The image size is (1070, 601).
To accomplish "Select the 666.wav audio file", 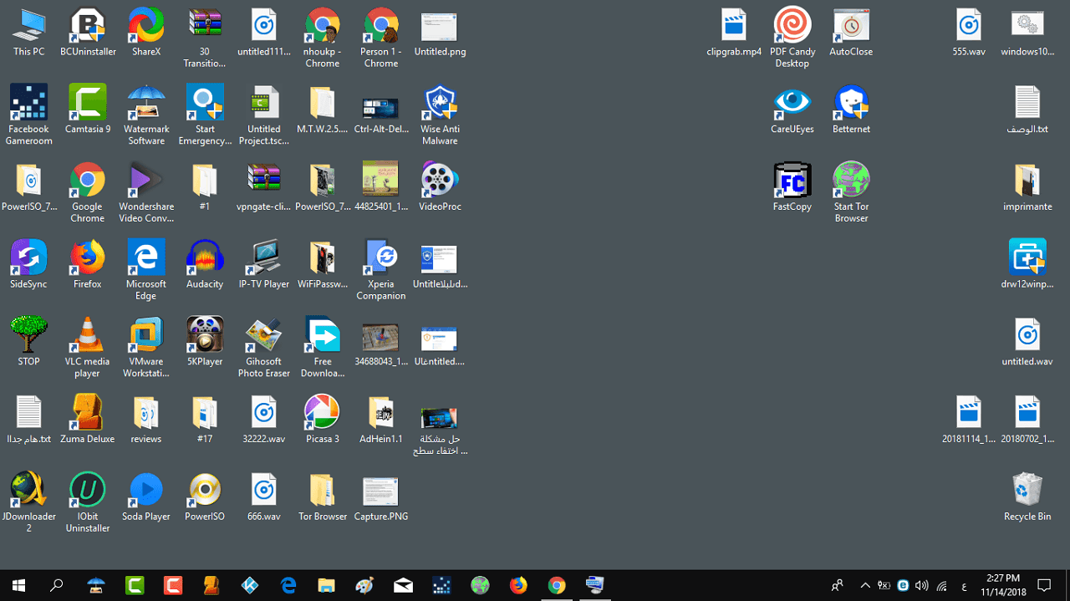I will 264,498.
